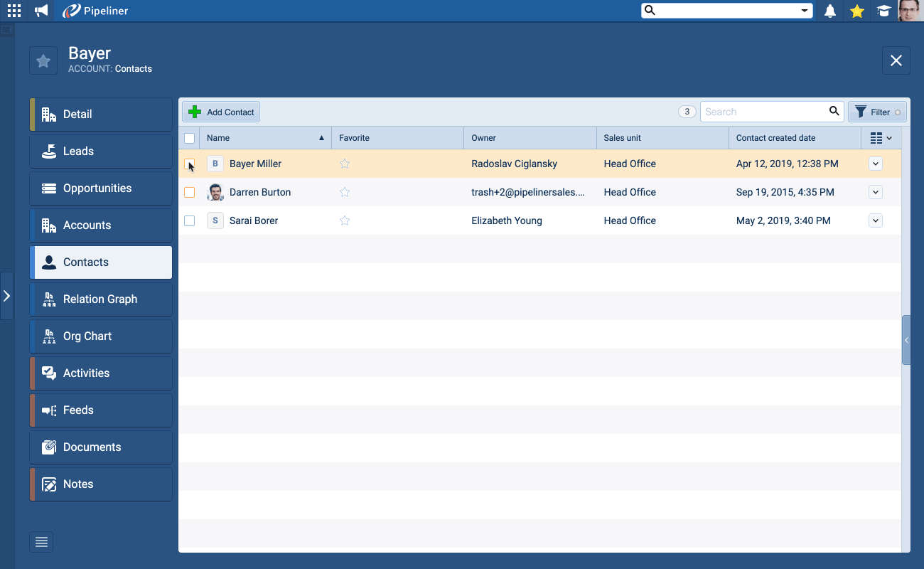The width and height of the screenshot is (924, 569).
Task: Open the app grid launcher icon
Action: pos(14,11)
